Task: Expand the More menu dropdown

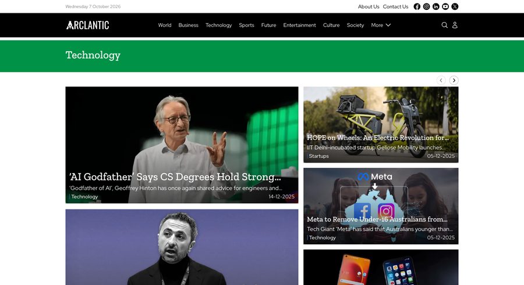Action: point(381,25)
